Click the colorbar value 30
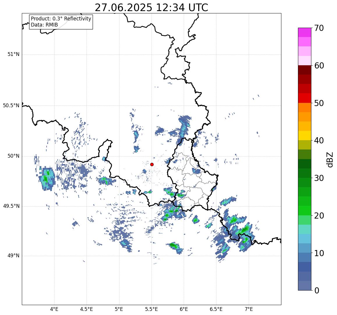 319,178
